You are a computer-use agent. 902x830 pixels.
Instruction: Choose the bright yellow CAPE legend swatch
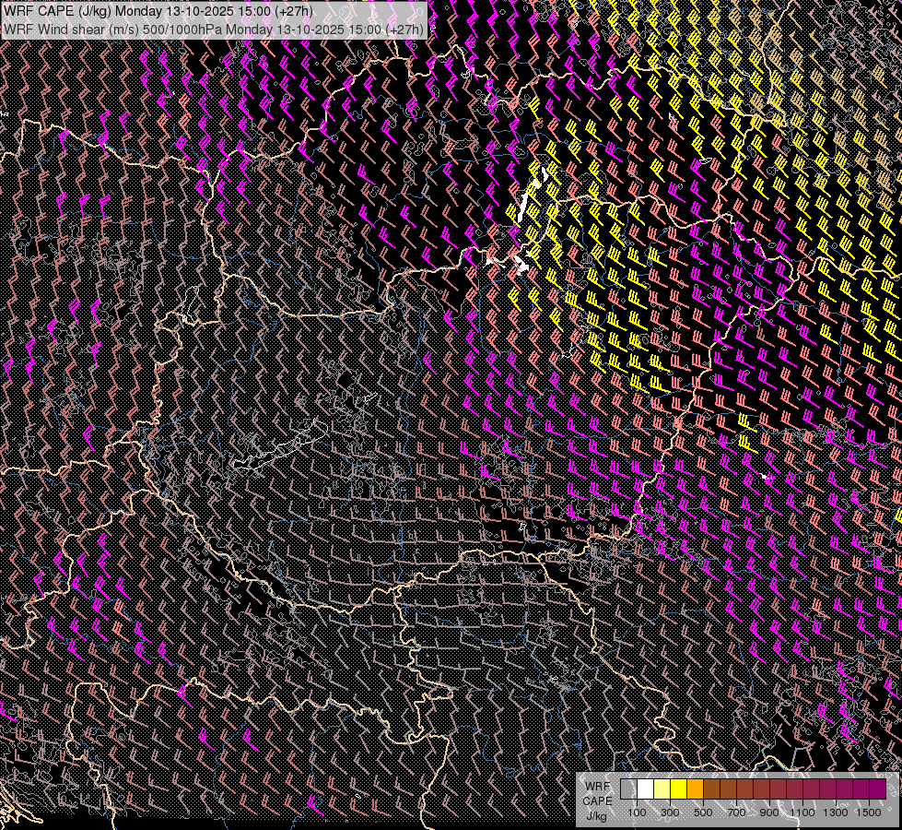678,789
